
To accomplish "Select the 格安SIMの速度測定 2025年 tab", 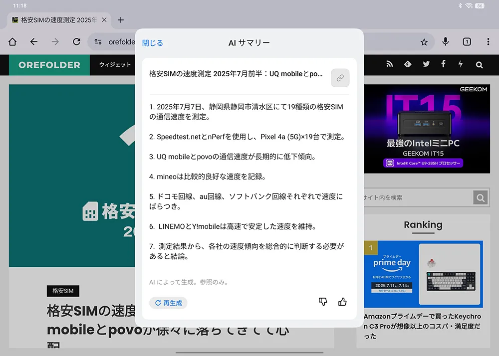I will (58, 20).
